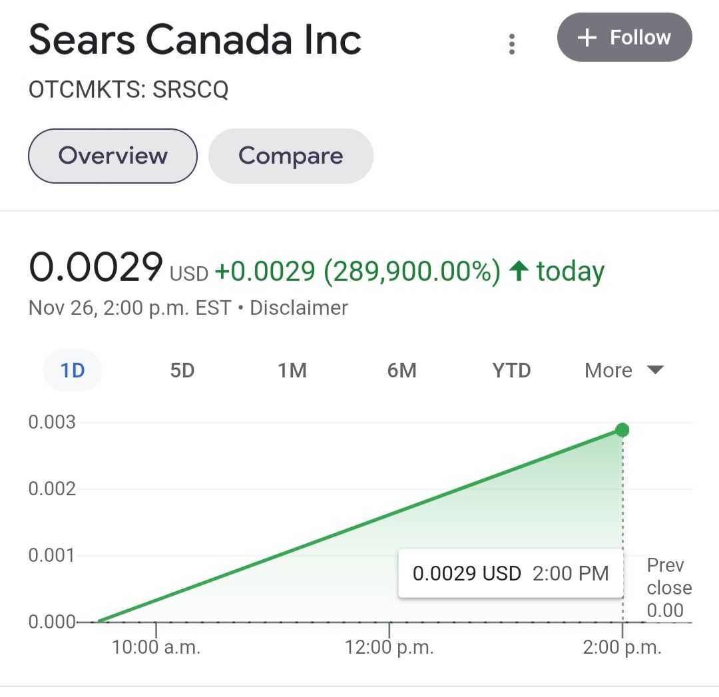Click the 12:00 p.m. marker on chart axis
Viewport: 719px width, 697px height.
click(389, 647)
